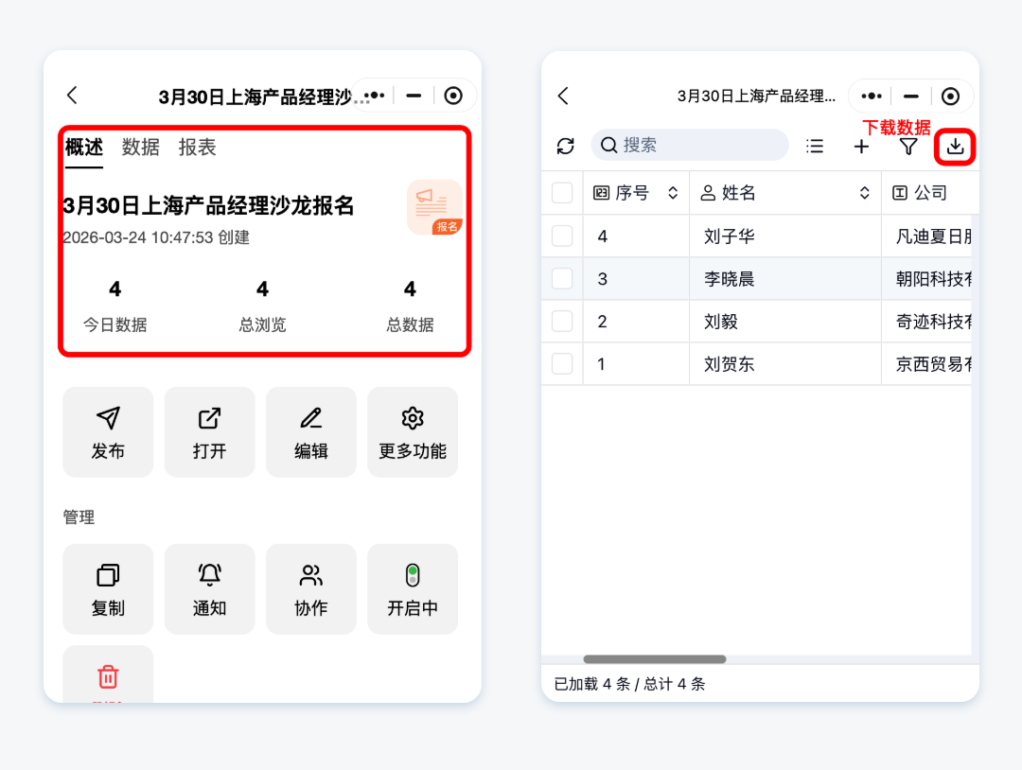
Task: Click the 复制 copy button
Action: [x=108, y=588]
